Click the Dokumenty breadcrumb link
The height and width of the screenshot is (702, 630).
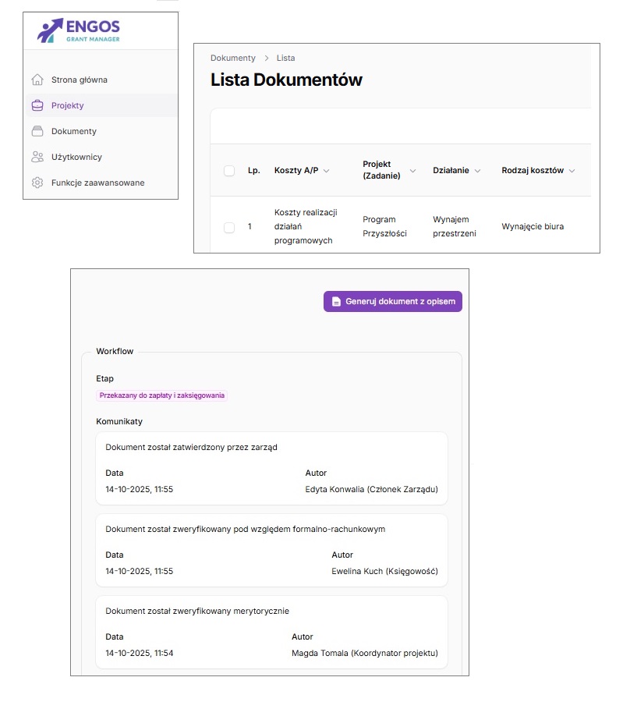[232, 58]
